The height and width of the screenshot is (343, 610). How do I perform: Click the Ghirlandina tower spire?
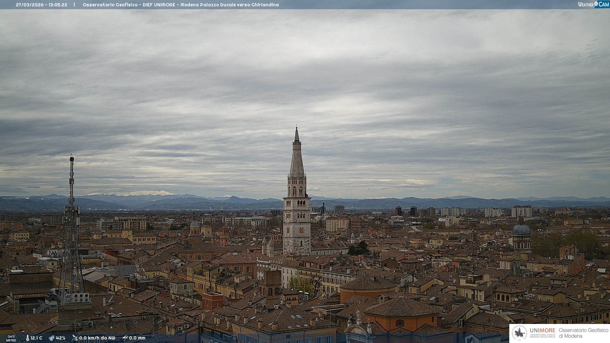click(x=297, y=159)
